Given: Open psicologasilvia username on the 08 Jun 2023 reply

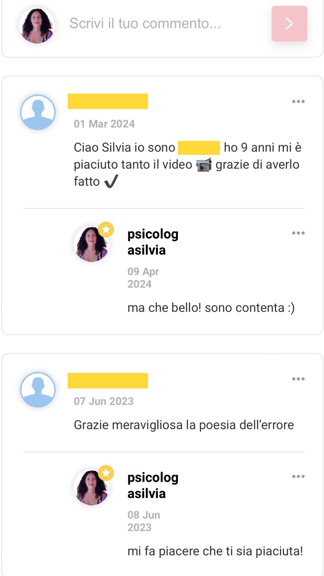Looking at the screenshot, I should click(x=153, y=485).
